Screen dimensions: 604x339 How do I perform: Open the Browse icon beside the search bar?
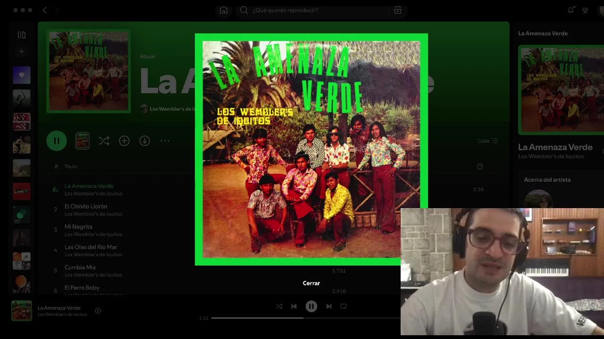click(x=398, y=10)
